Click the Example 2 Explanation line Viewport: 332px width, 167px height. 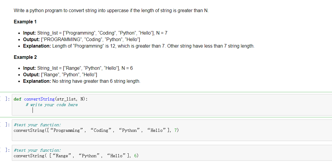click(82, 81)
